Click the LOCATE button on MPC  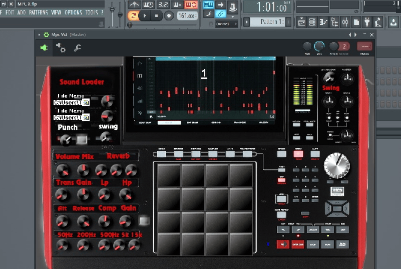click(x=313, y=229)
